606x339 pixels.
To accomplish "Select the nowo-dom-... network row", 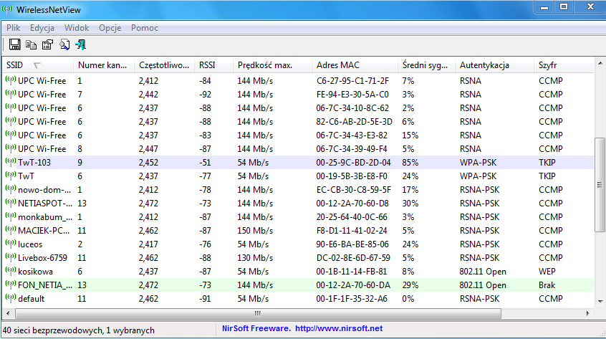I will coord(299,189).
